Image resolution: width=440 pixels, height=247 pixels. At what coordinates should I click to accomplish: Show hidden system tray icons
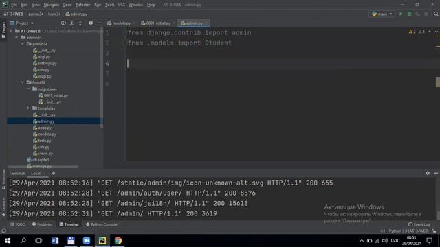362,241
